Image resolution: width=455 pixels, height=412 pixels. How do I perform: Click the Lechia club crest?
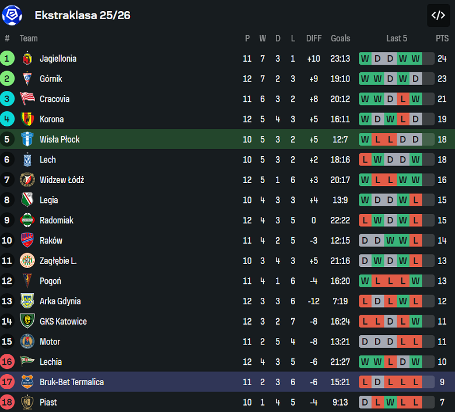tap(27, 362)
